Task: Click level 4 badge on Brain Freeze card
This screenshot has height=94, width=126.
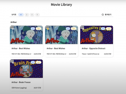Action: (x=33, y=62)
